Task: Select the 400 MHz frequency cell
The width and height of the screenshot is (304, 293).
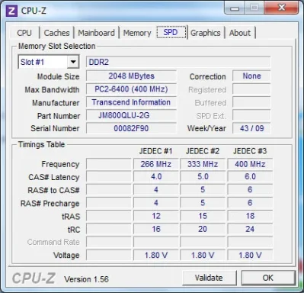Action: click(x=250, y=164)
